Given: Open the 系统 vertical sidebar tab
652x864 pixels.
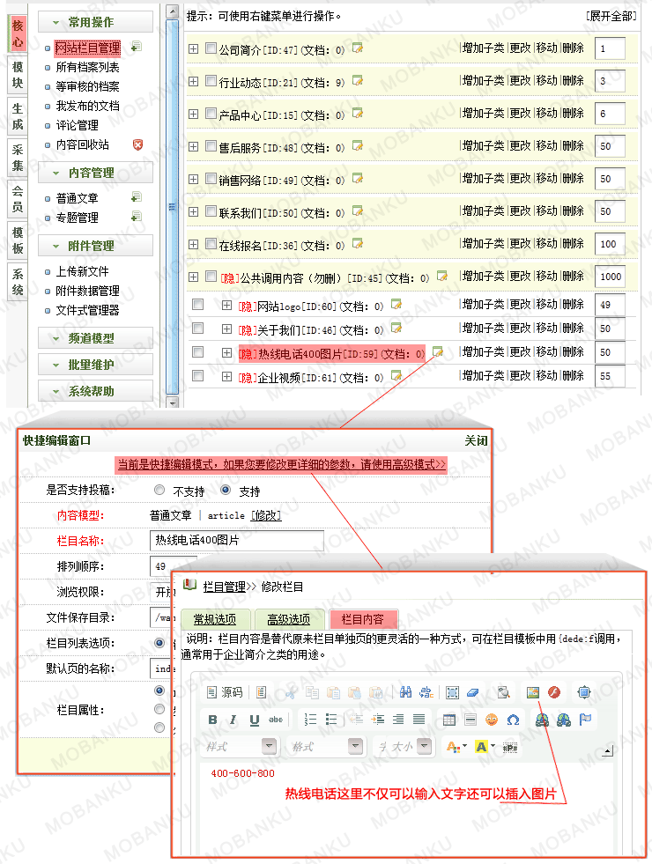Looking at the screenshot, I should (18, 282).
